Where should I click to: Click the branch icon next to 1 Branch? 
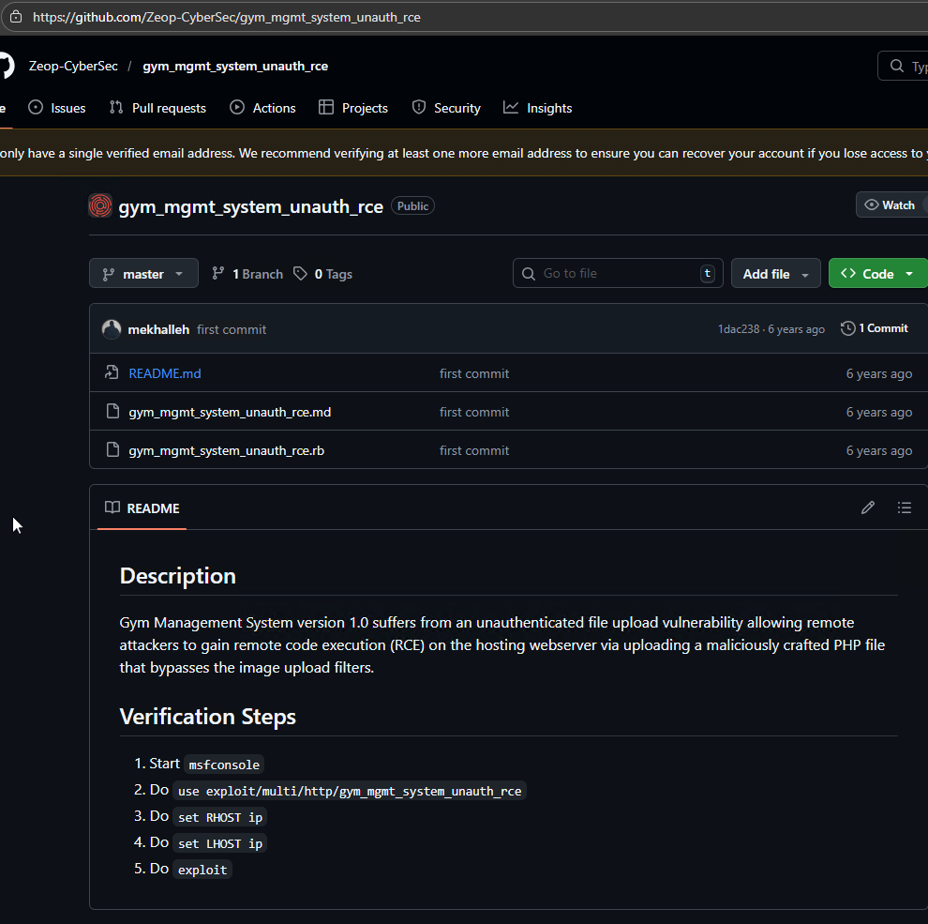point(218,274)
